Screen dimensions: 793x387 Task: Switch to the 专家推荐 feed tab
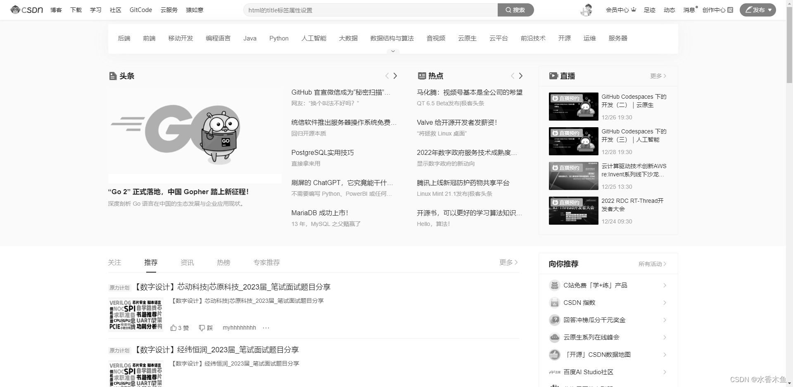pyautogui.click(x=266, y=263)
